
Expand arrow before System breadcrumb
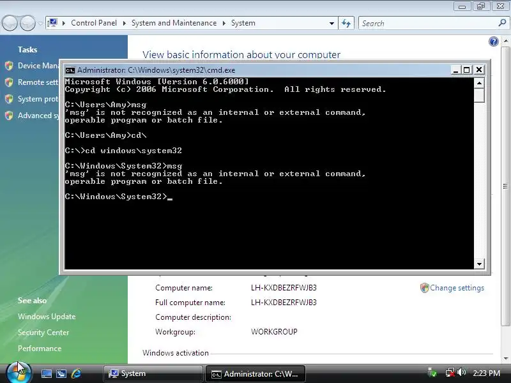[224, 23]
